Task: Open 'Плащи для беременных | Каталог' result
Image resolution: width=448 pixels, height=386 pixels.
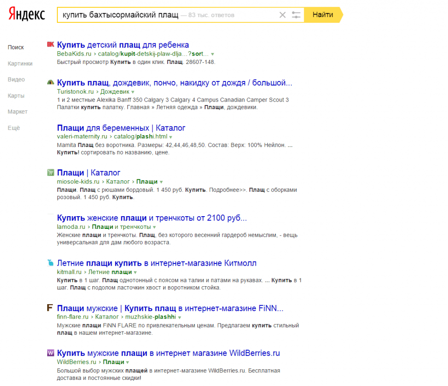Action: pyautogui.click(x=121, y=128)
